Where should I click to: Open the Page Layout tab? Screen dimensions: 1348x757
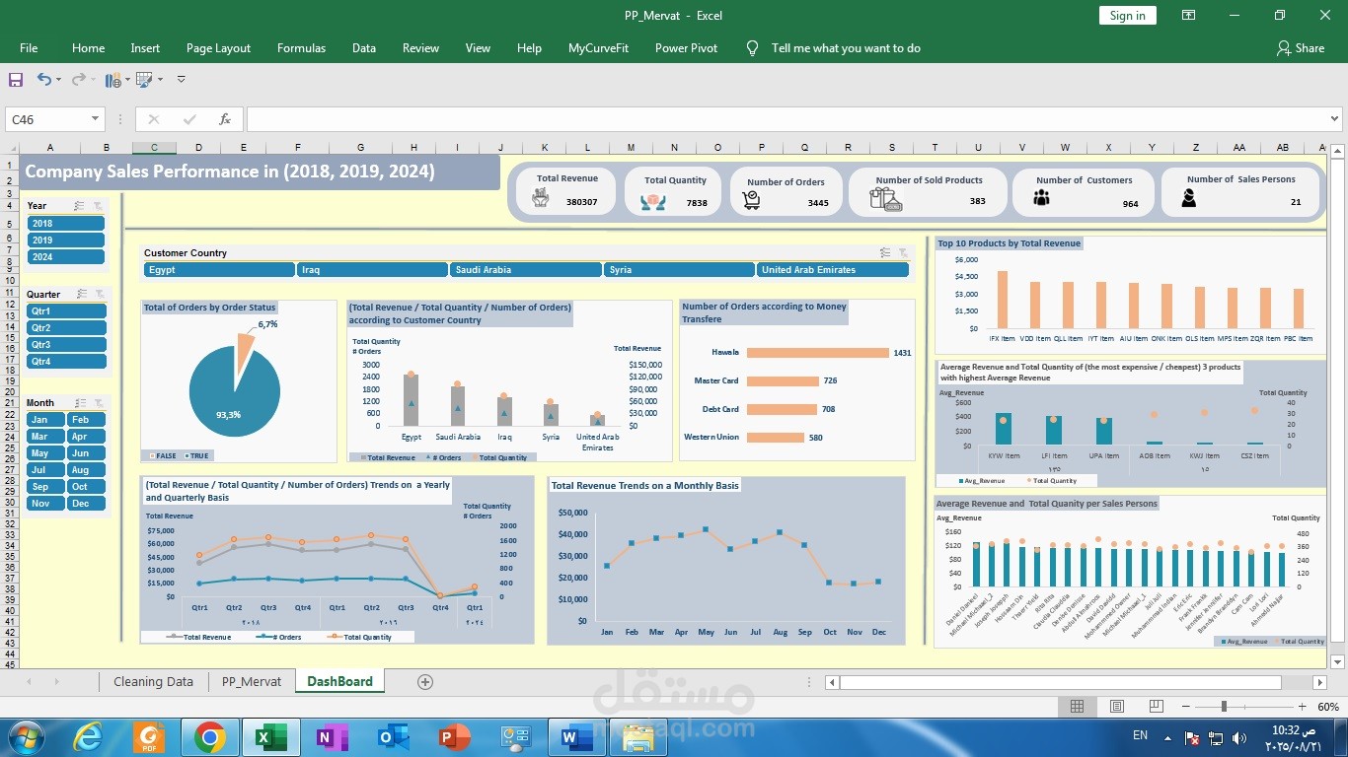click(218, 47)
